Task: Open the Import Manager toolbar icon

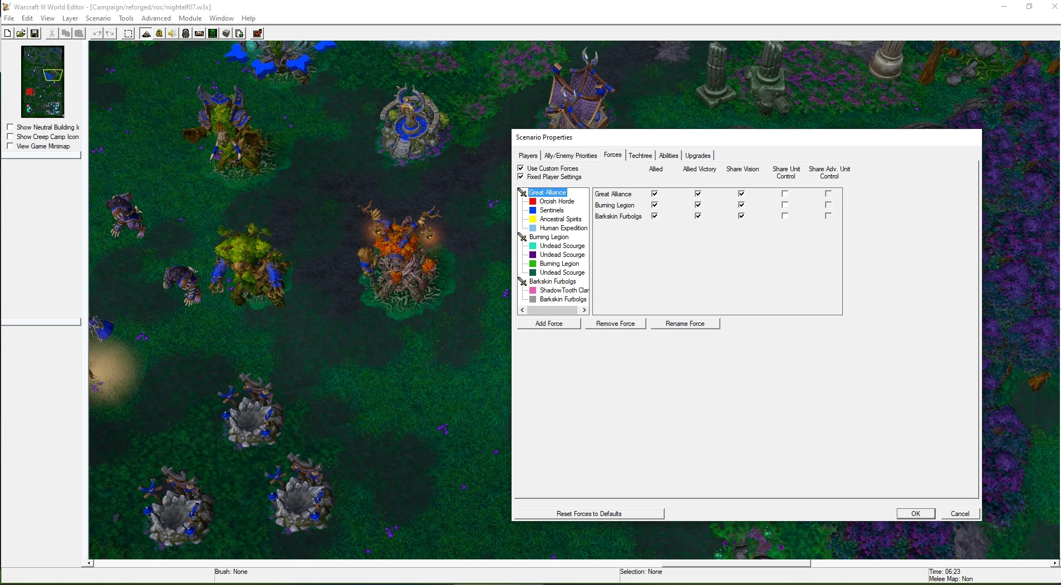Action: tap(239, 33)
